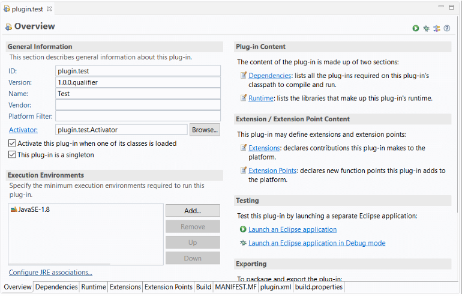Click the empty Vendor field
Viewport: 462px width, 296px height.
coord(138,105)
